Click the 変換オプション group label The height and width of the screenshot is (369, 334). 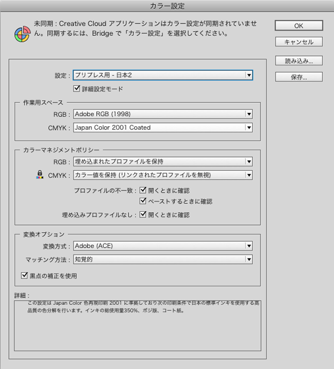[43, 234]
